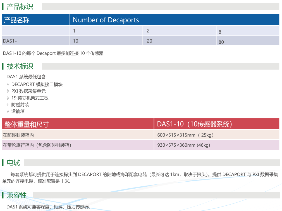Image resolution: width=282 pixels, height=211 pixels.
Task: Click the "DAS1-" row label cell
Action: (x=36, y=41)
